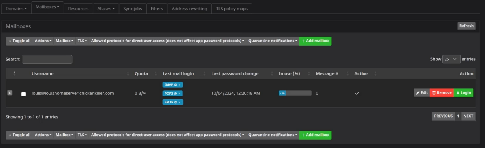485x148 pixels.
Task: Open the TLS policy maps tab
Action: click(232, 9)
